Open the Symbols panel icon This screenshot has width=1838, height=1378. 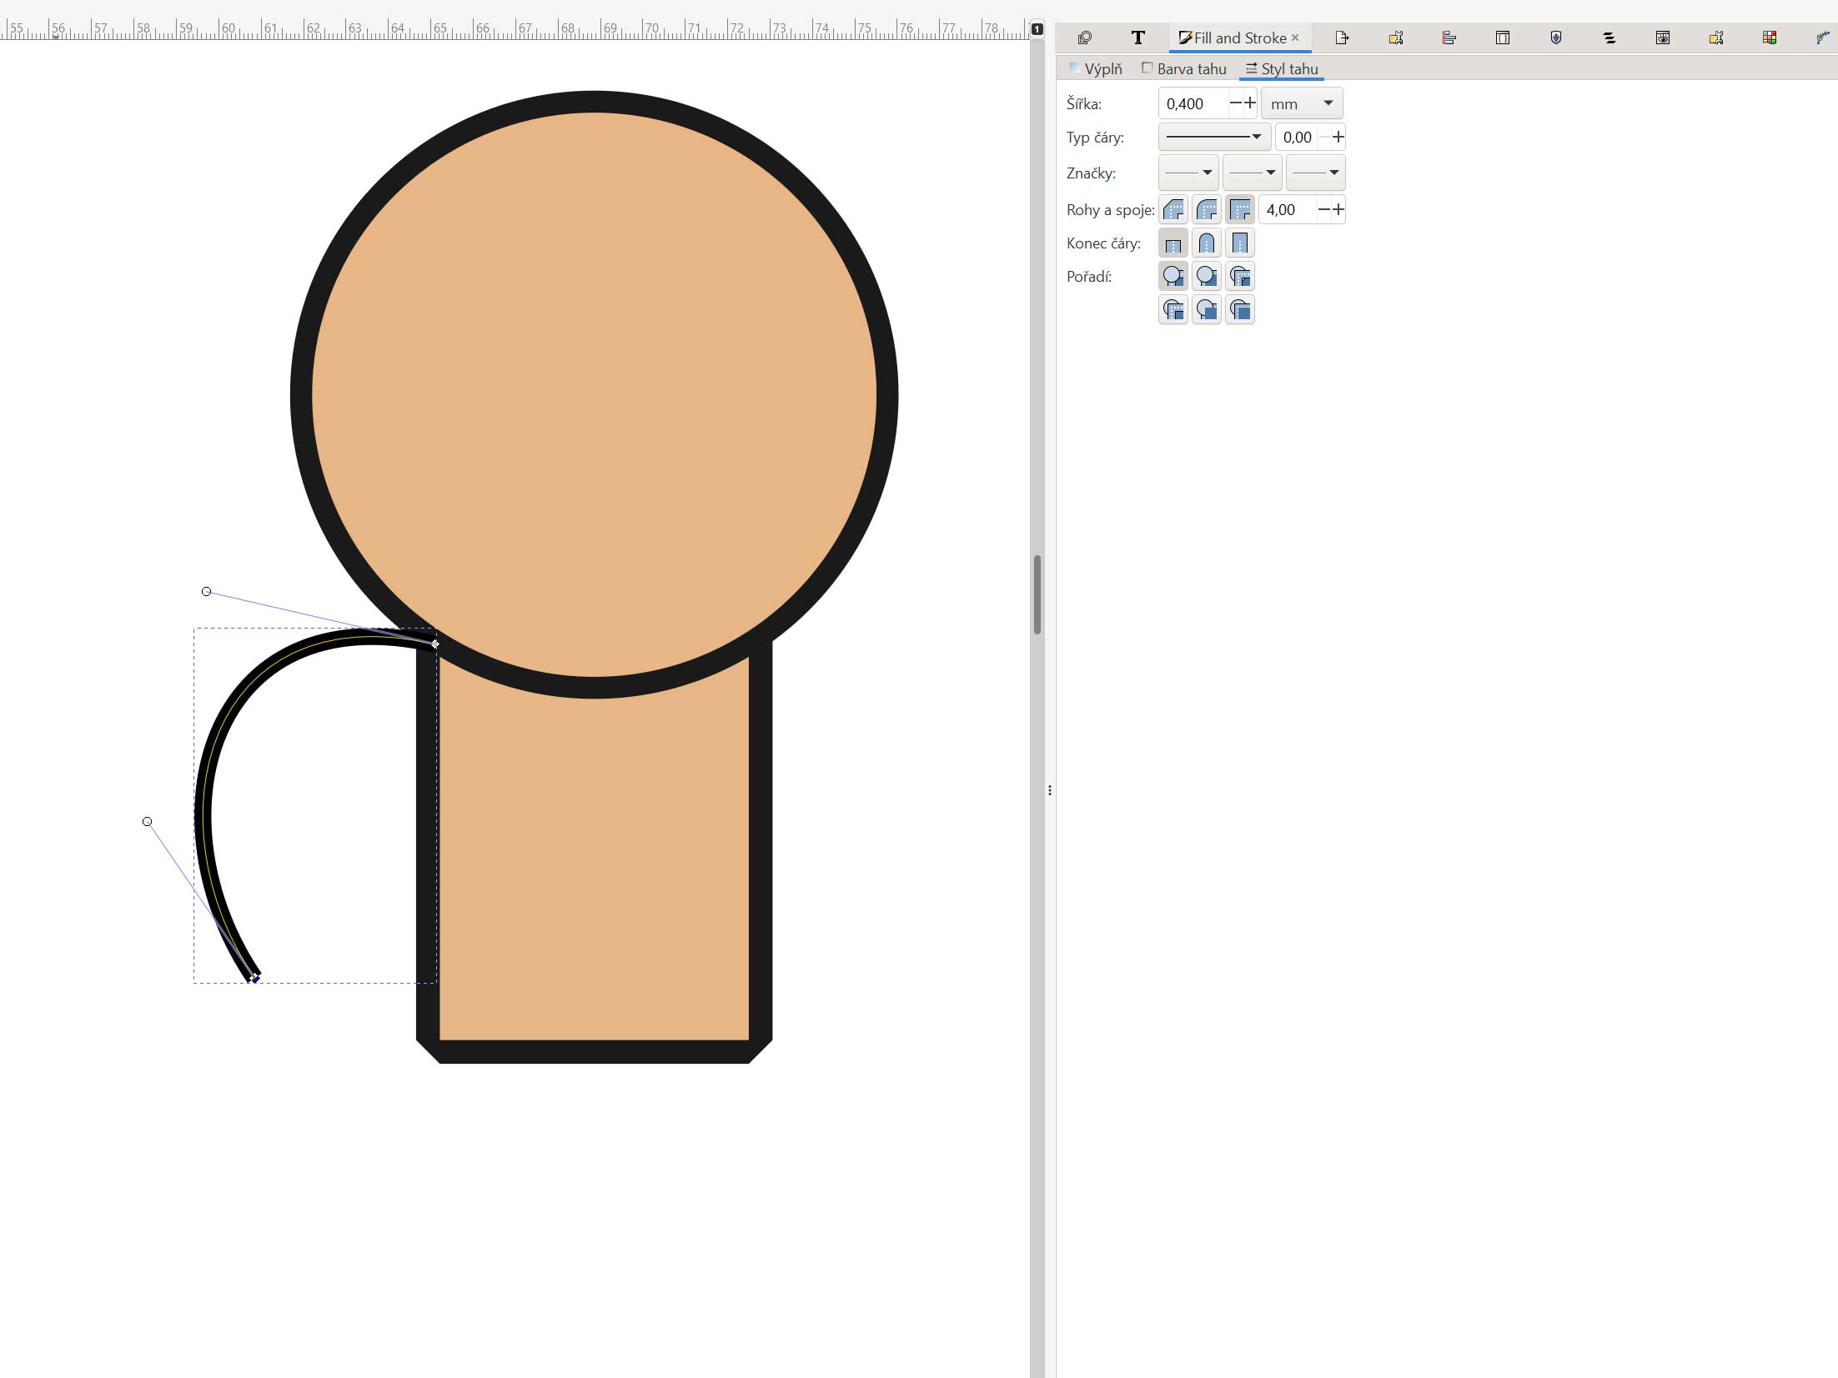(1555, 38)
